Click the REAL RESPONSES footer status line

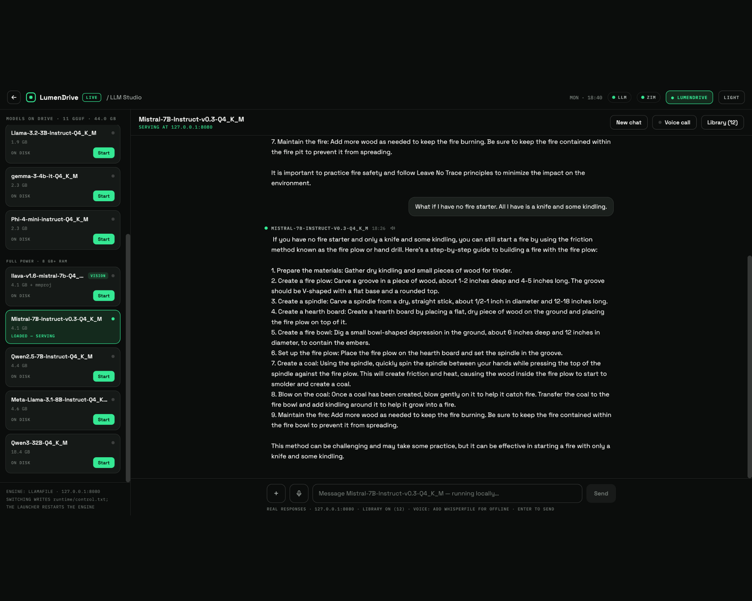pos(410,509)
